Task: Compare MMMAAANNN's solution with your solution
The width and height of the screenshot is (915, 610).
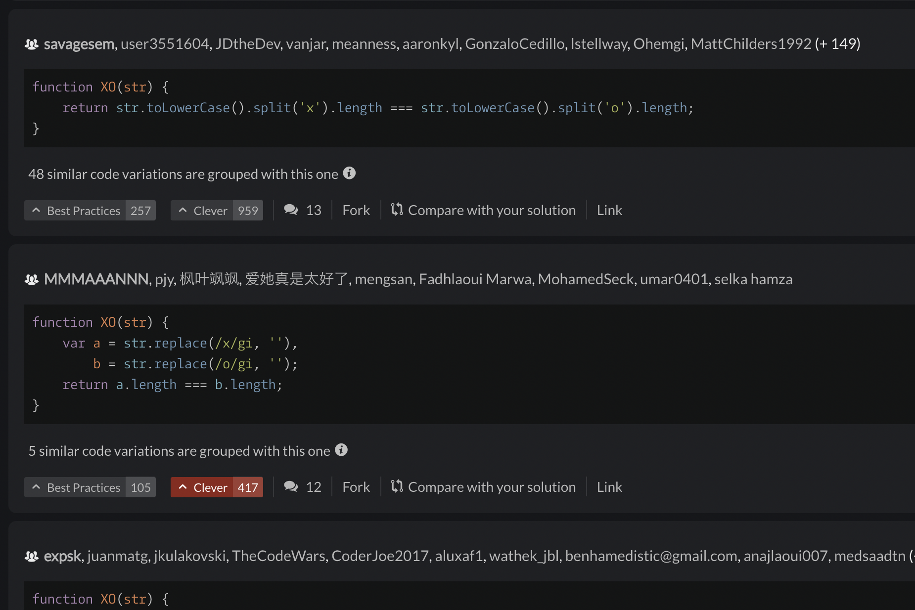Action: (483, 487)
